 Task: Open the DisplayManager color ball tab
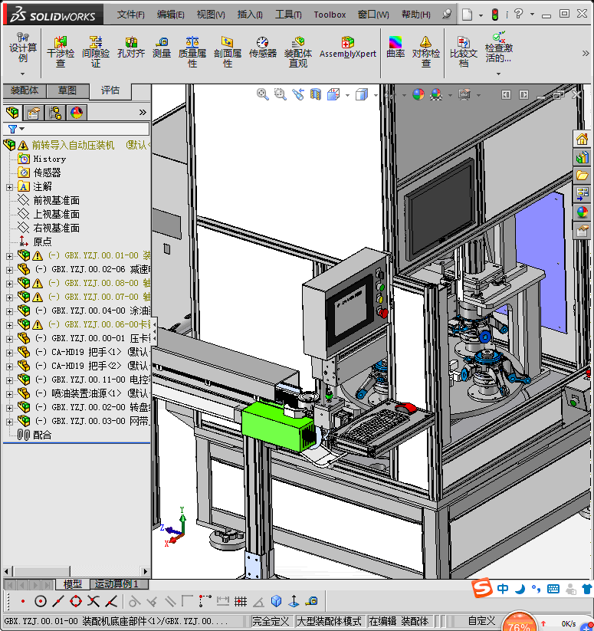click(77, 113)
